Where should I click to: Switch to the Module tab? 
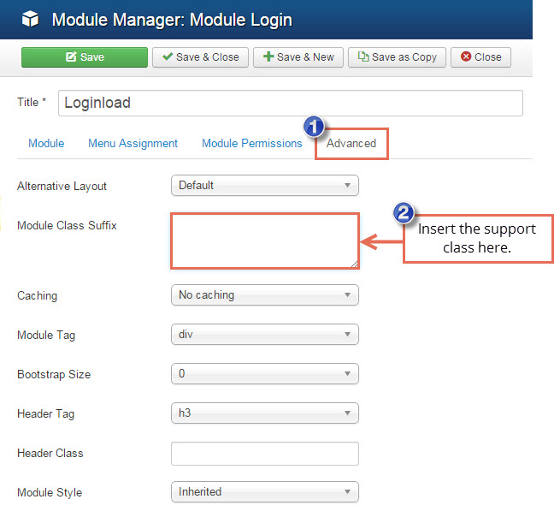(46, 143)
